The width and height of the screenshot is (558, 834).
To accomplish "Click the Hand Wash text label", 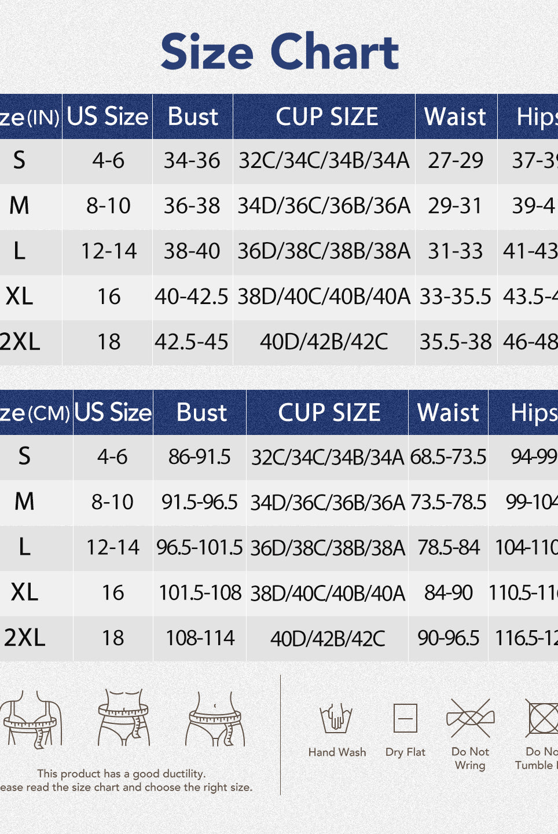I will coord(337,752).
